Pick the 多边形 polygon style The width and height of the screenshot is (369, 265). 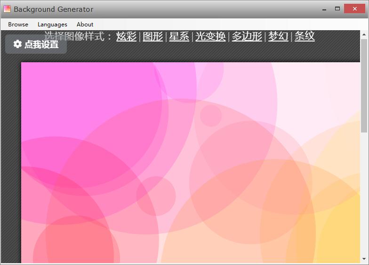click(247, 36)
